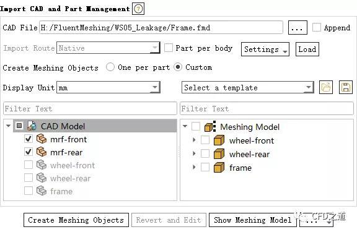Click the left Filter Text field

tap(90, 109)
